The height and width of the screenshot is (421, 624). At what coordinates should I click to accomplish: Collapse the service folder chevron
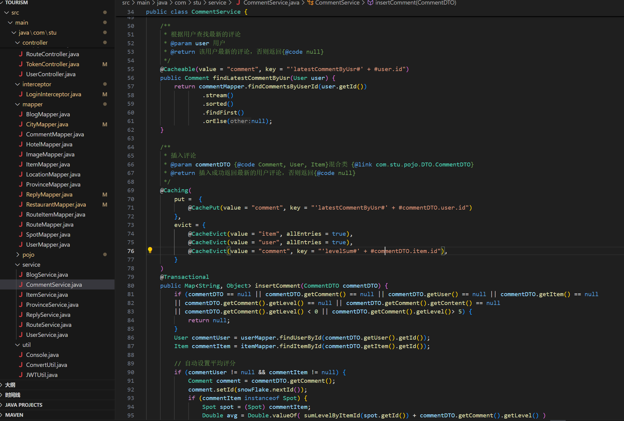[18, 265]
